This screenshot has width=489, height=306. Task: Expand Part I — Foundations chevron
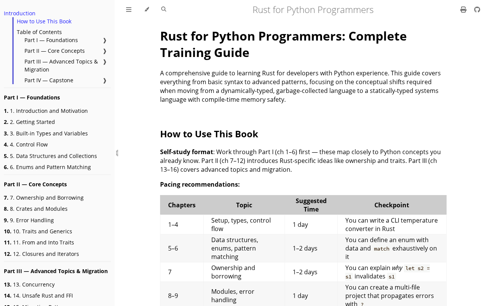105,40
